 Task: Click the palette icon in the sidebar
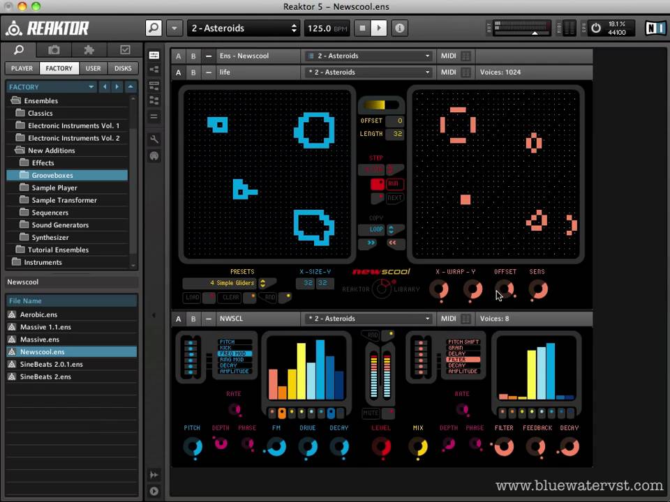(154, 156)
